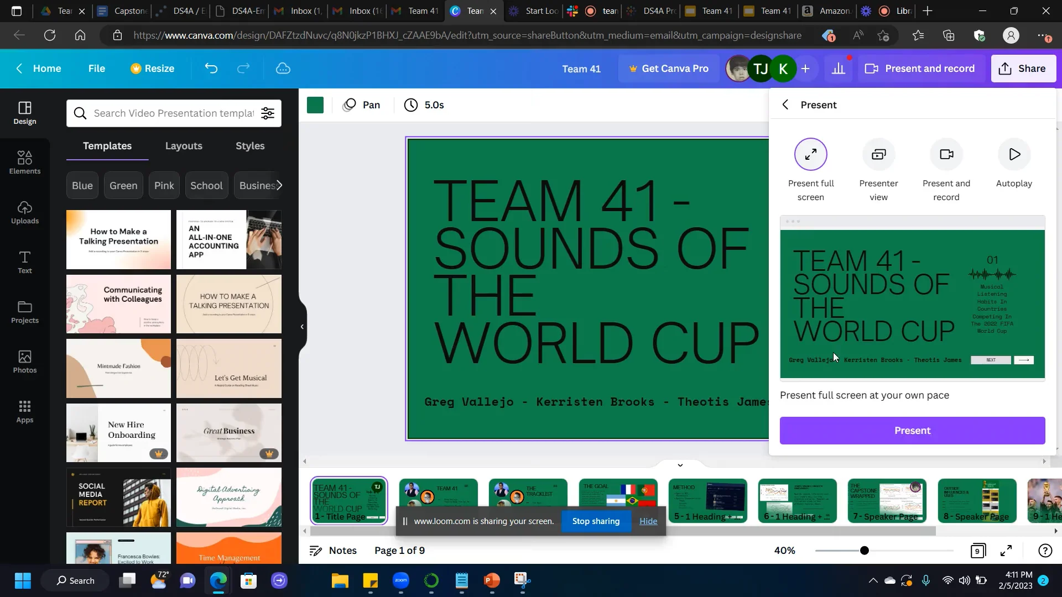Image resolution: width=1062 pixels, height=597 pixels.
Task: Click the undo arrow icon
Action: pos(211,69)
